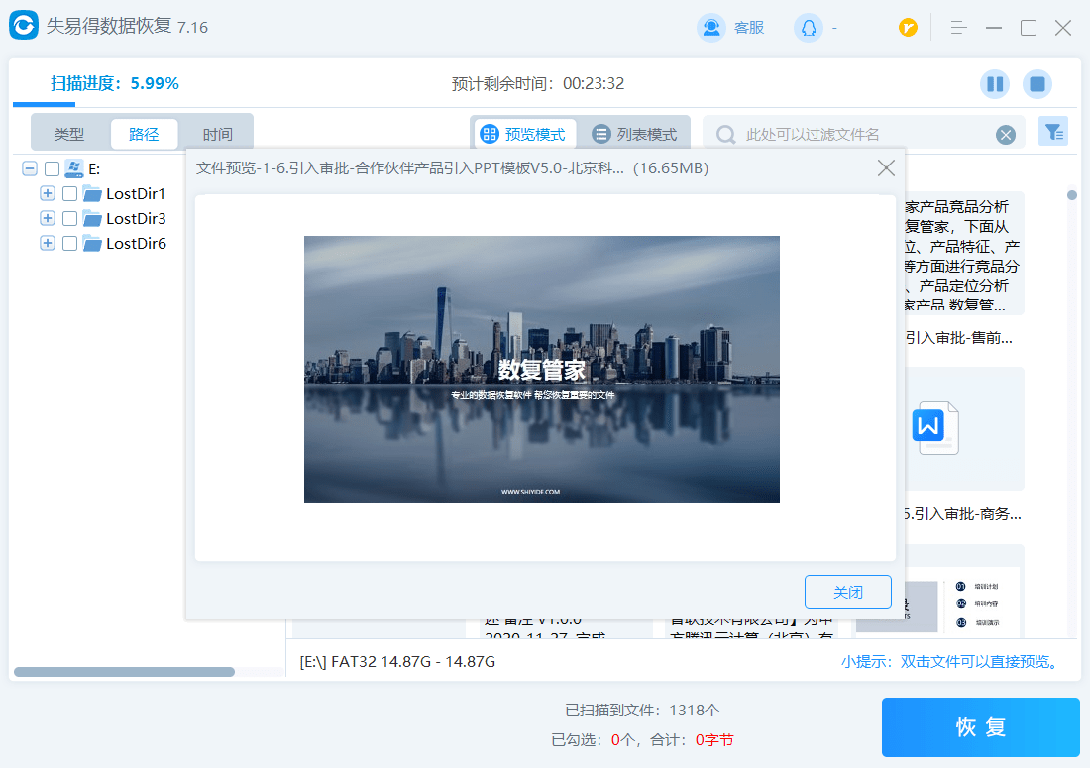
Task: Click the 恢复 recover button
Action: pyautogui.click(x=980, y=727)
